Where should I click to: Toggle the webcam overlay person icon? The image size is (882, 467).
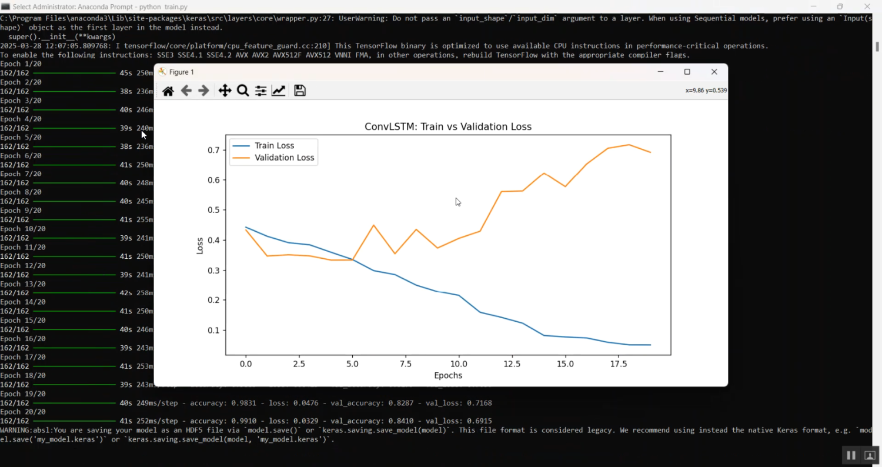click(x=870, y=455)
